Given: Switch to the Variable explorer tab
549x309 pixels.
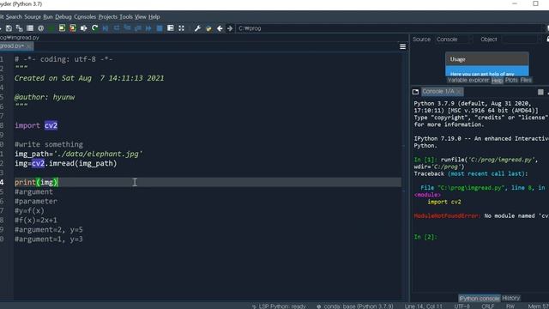Looking at the screenshot, I should coord(468,80).
